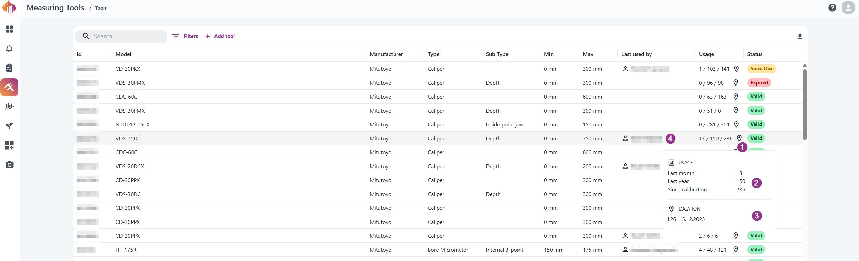
Task: Click usage value 13 / 150 / 236
Action: coord(715,138)
